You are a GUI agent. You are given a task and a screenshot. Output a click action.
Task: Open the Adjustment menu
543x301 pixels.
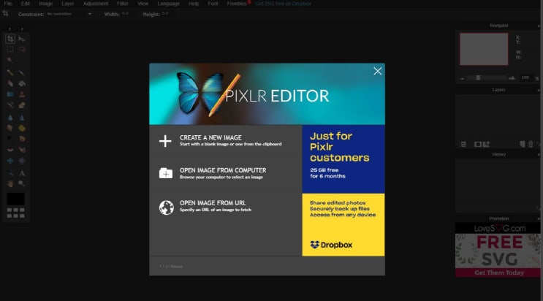tap(96, 4)
